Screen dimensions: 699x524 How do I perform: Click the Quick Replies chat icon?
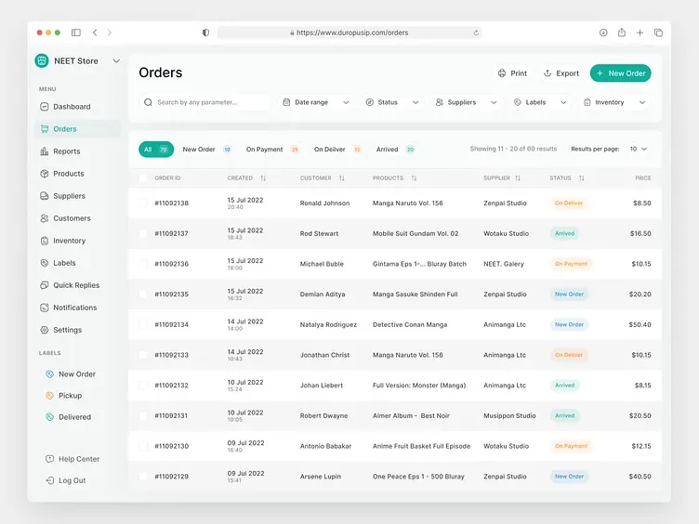click(x=44, y=285)
